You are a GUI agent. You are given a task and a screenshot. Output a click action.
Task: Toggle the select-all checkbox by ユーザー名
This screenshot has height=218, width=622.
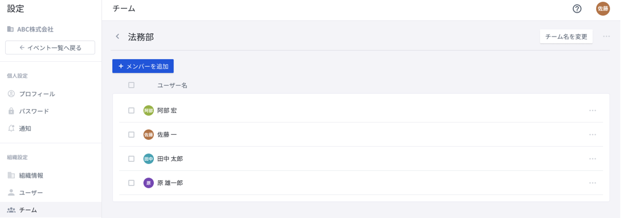point(131,85)
